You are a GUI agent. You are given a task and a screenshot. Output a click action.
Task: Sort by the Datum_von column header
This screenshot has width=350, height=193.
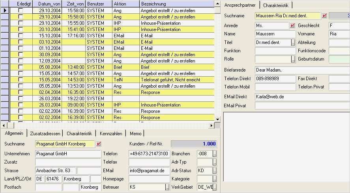click(47, 4)
